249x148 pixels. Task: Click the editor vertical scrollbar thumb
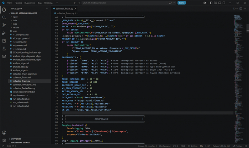pos(248,28)
